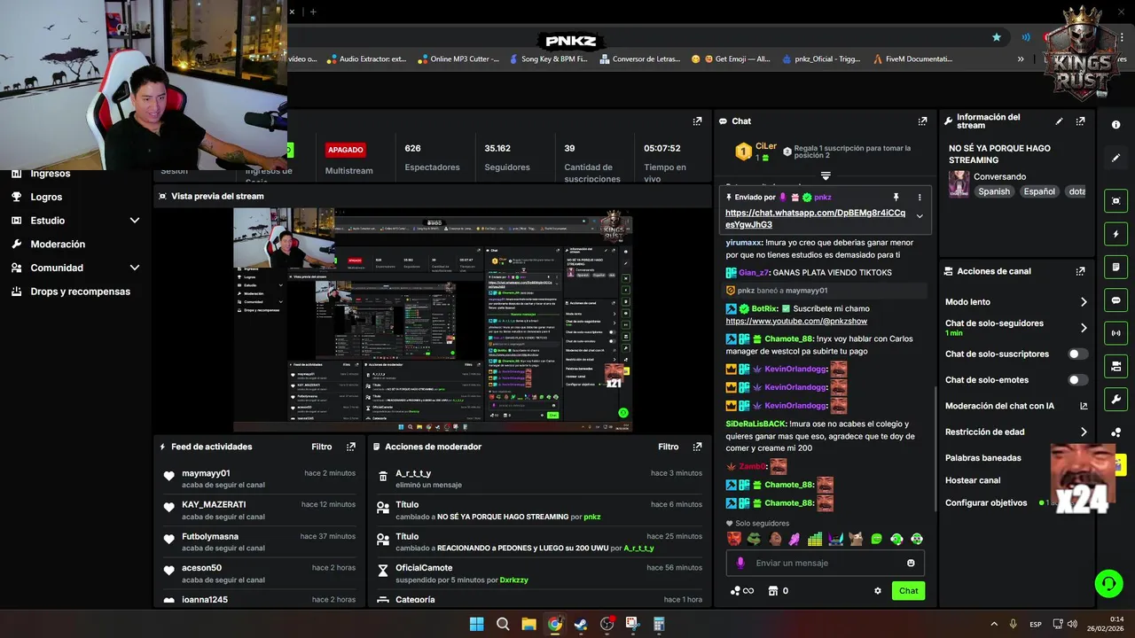Click the broadcast signal icon in right sidebar
This screenshot has height=638, width=1135.
1115,333
